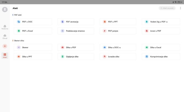Click the battery indicator in status bar
The height and width of the screenshot is (112, 184).
179,2
